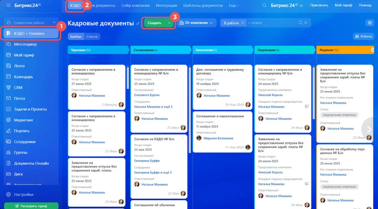This screenshot has width=378, height=209.
Task: Select the Согласование stage header
Action: pos(160,50)
